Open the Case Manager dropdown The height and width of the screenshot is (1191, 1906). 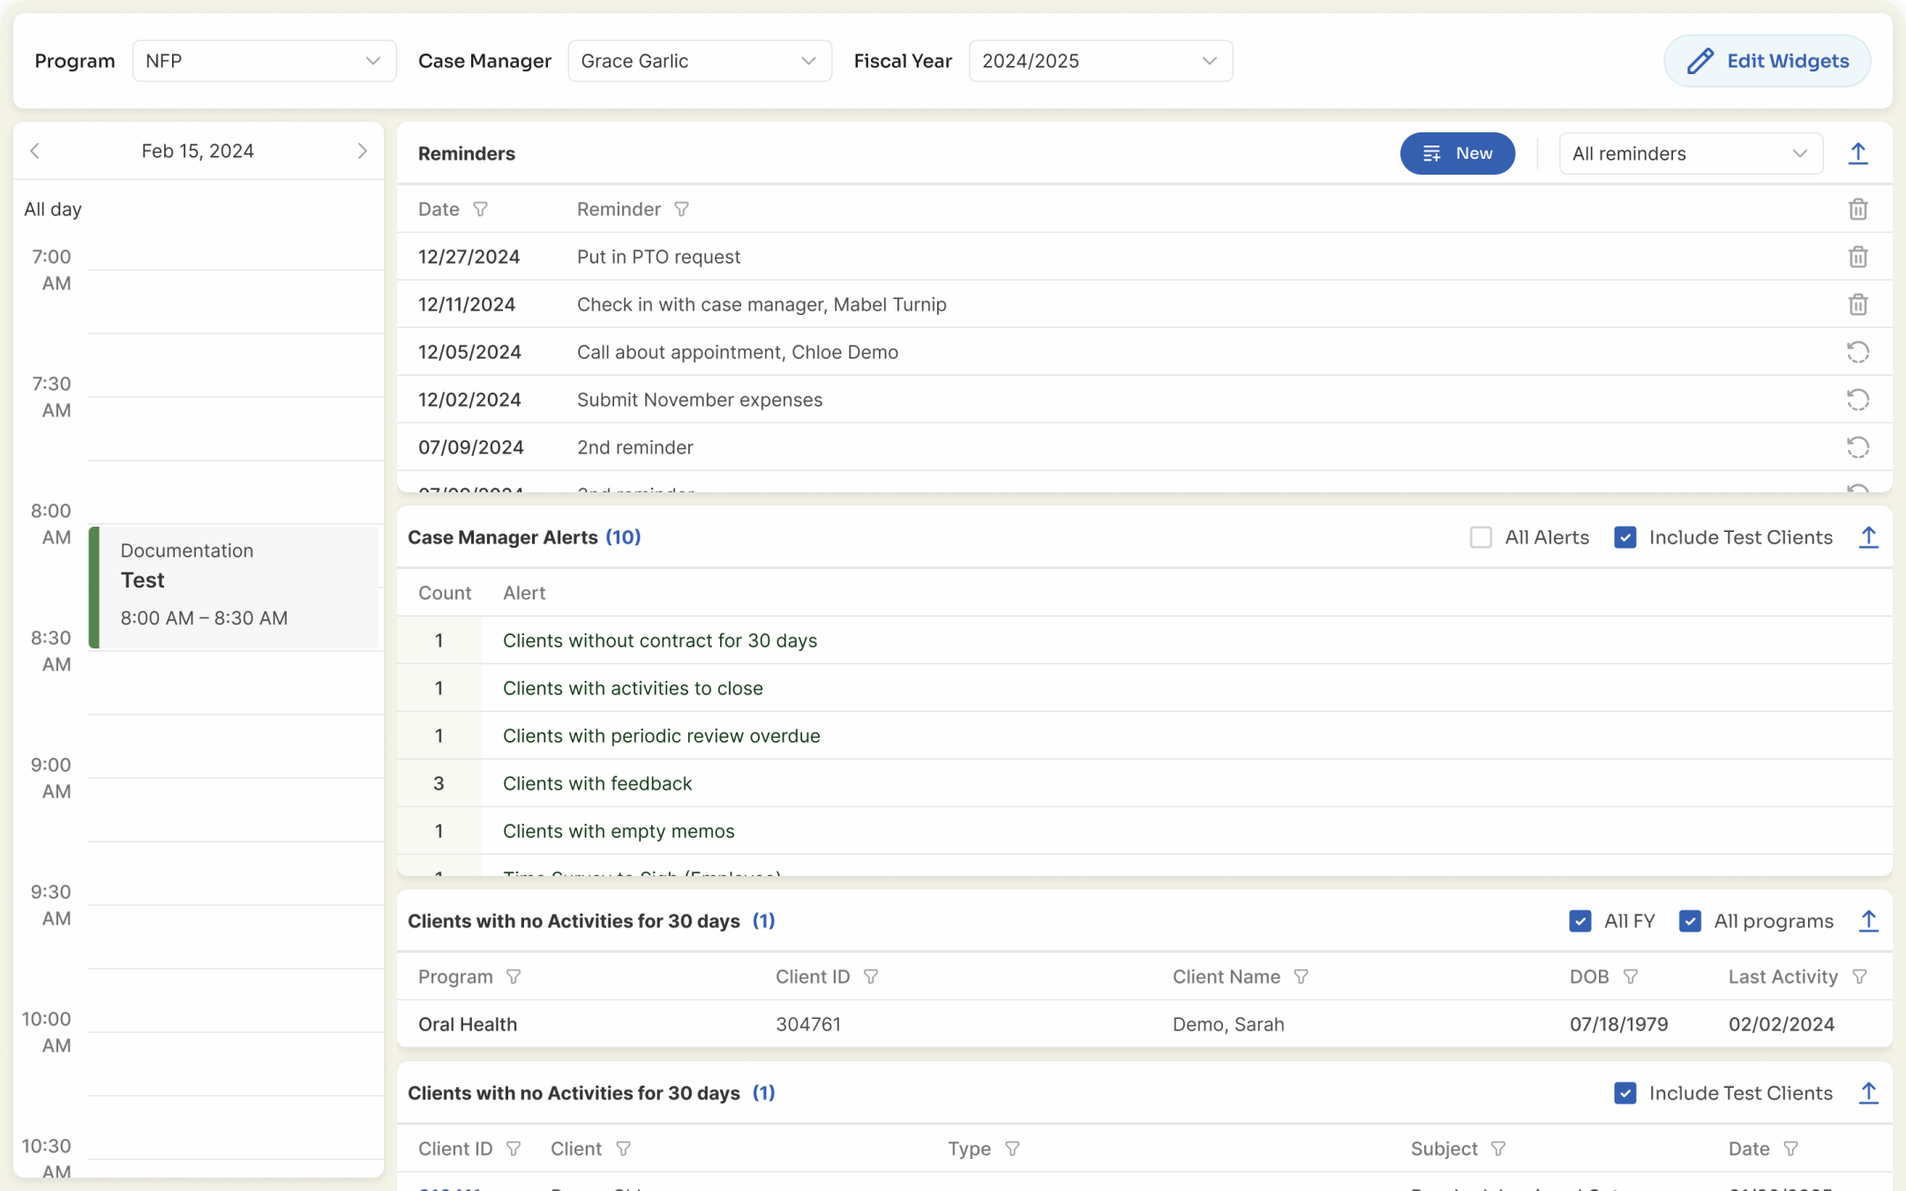tap(699, 61)
